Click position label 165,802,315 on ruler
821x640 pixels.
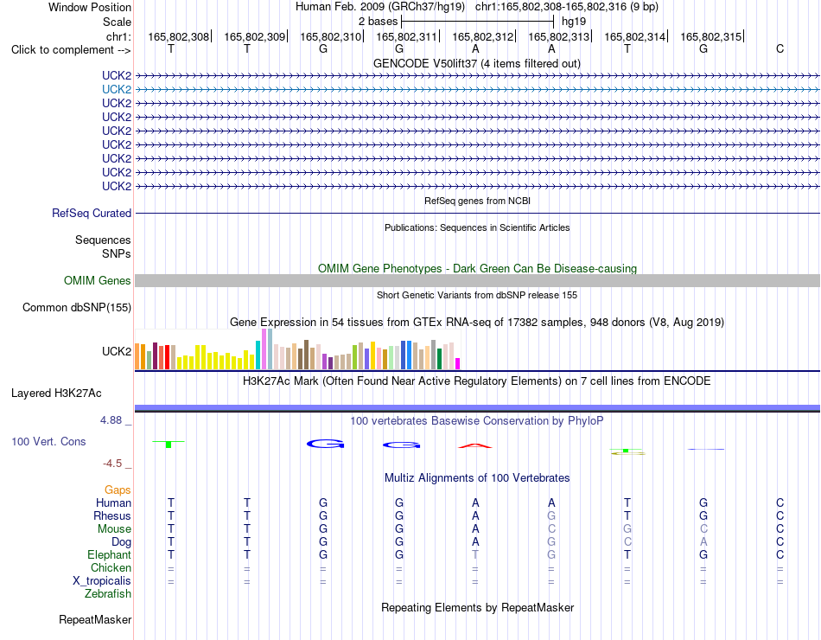click(x=710, y=36)
